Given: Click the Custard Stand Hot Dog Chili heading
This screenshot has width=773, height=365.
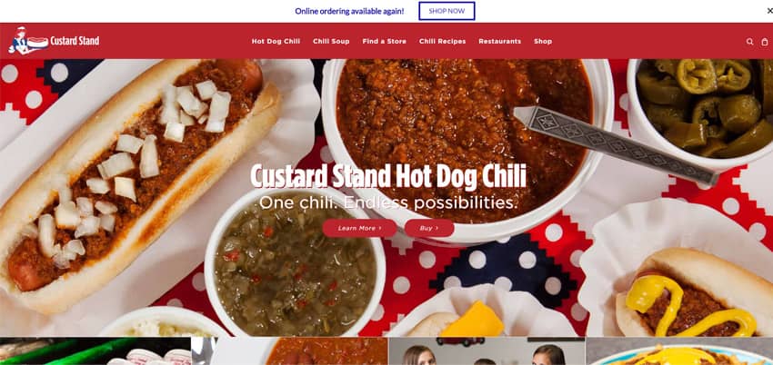Looking at the screenshot, I should (388, 176).
